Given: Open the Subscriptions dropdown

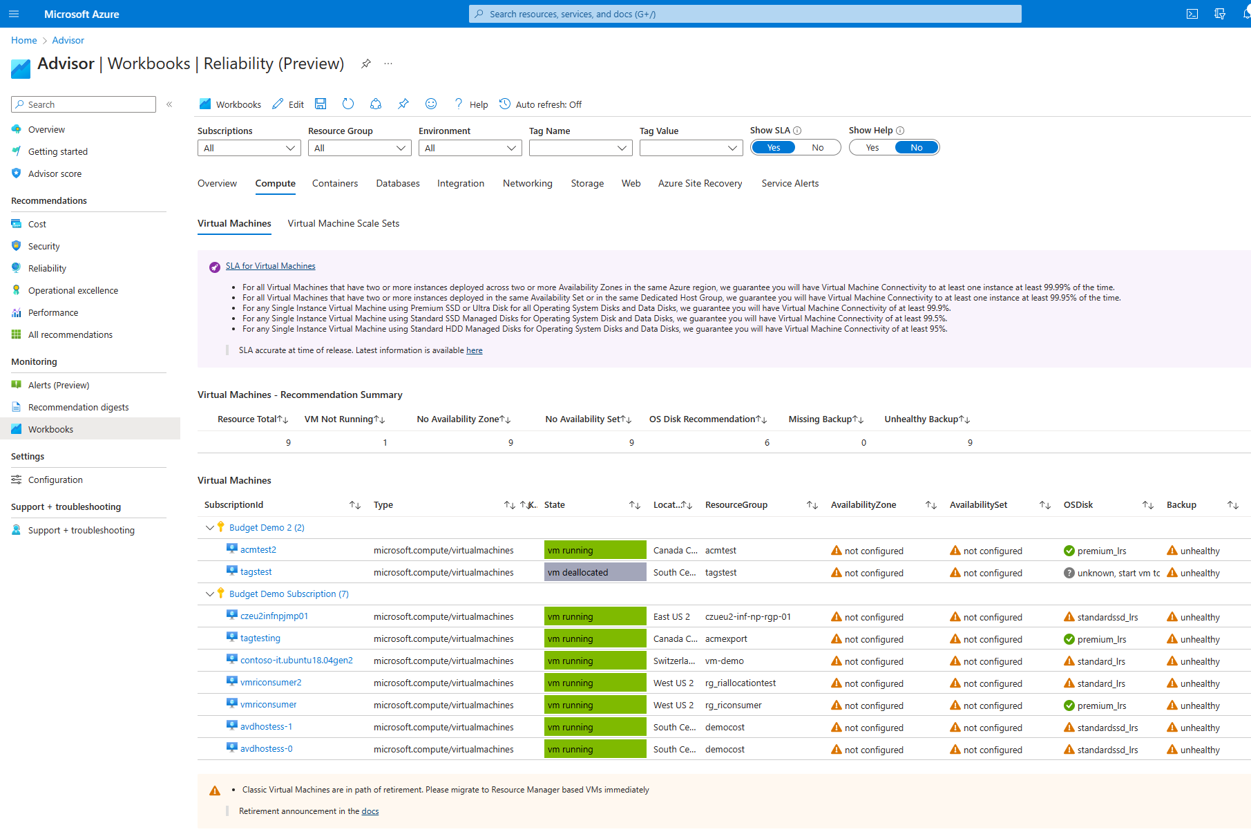Looking at the screenshot, I should coord(249,148).
